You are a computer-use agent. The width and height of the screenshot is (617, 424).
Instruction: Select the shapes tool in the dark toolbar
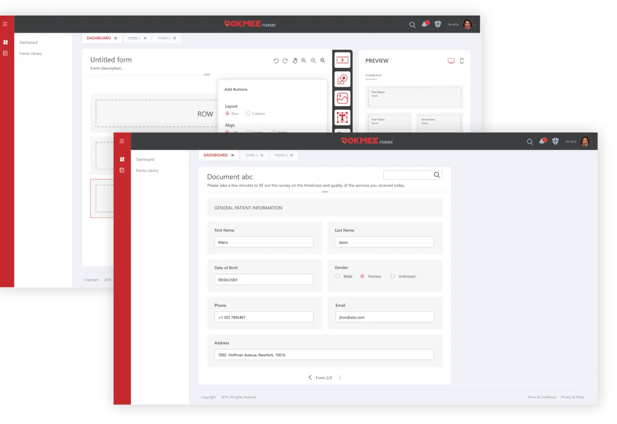tap(343, 79)
